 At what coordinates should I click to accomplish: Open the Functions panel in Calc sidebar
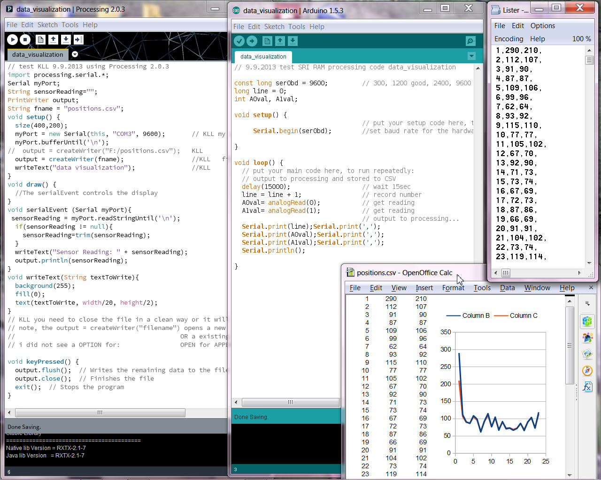pyautogui.click(x=587, y=387)
